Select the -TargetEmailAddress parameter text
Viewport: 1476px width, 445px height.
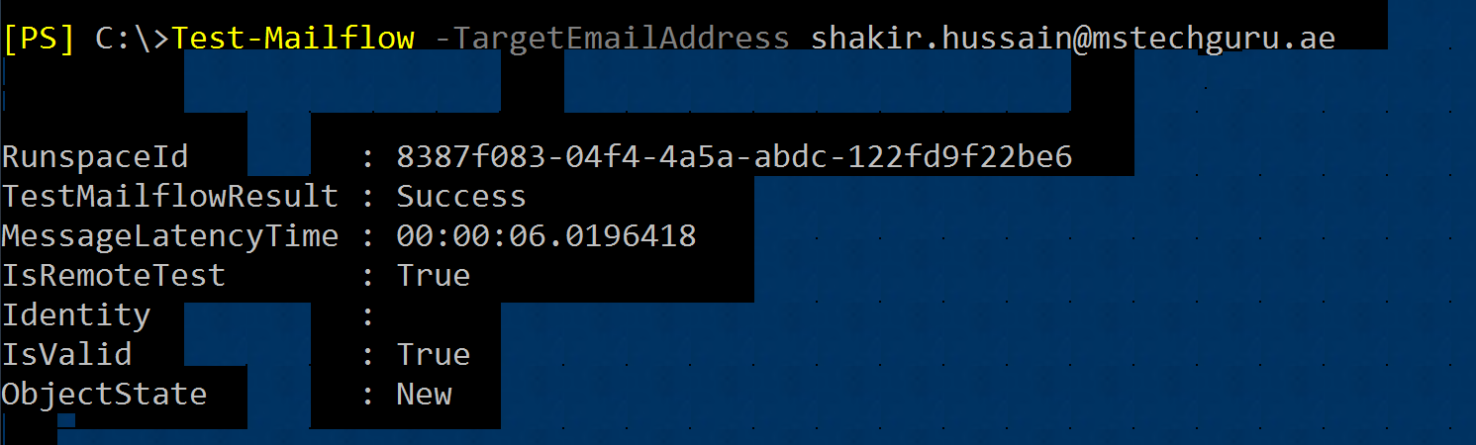[612, 39]
